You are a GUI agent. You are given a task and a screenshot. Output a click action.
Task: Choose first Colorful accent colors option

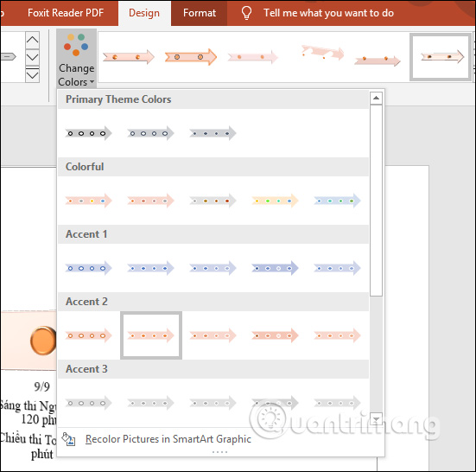coord(89,201)
